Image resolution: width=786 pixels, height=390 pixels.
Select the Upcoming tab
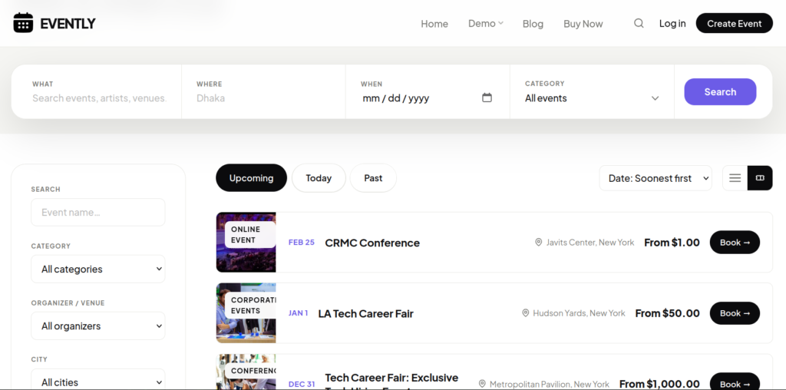[251, 178]
